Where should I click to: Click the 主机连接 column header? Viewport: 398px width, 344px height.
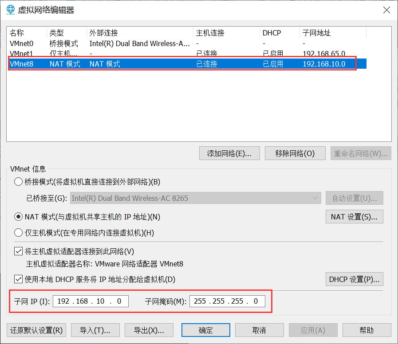(x=226, y=33)
